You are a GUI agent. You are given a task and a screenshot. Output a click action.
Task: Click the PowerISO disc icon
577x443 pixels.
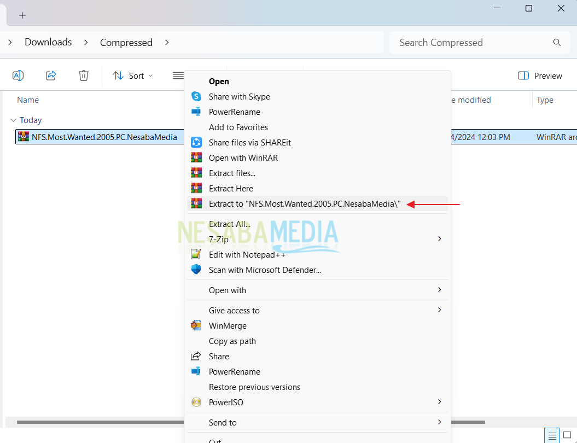pos(196,402)
